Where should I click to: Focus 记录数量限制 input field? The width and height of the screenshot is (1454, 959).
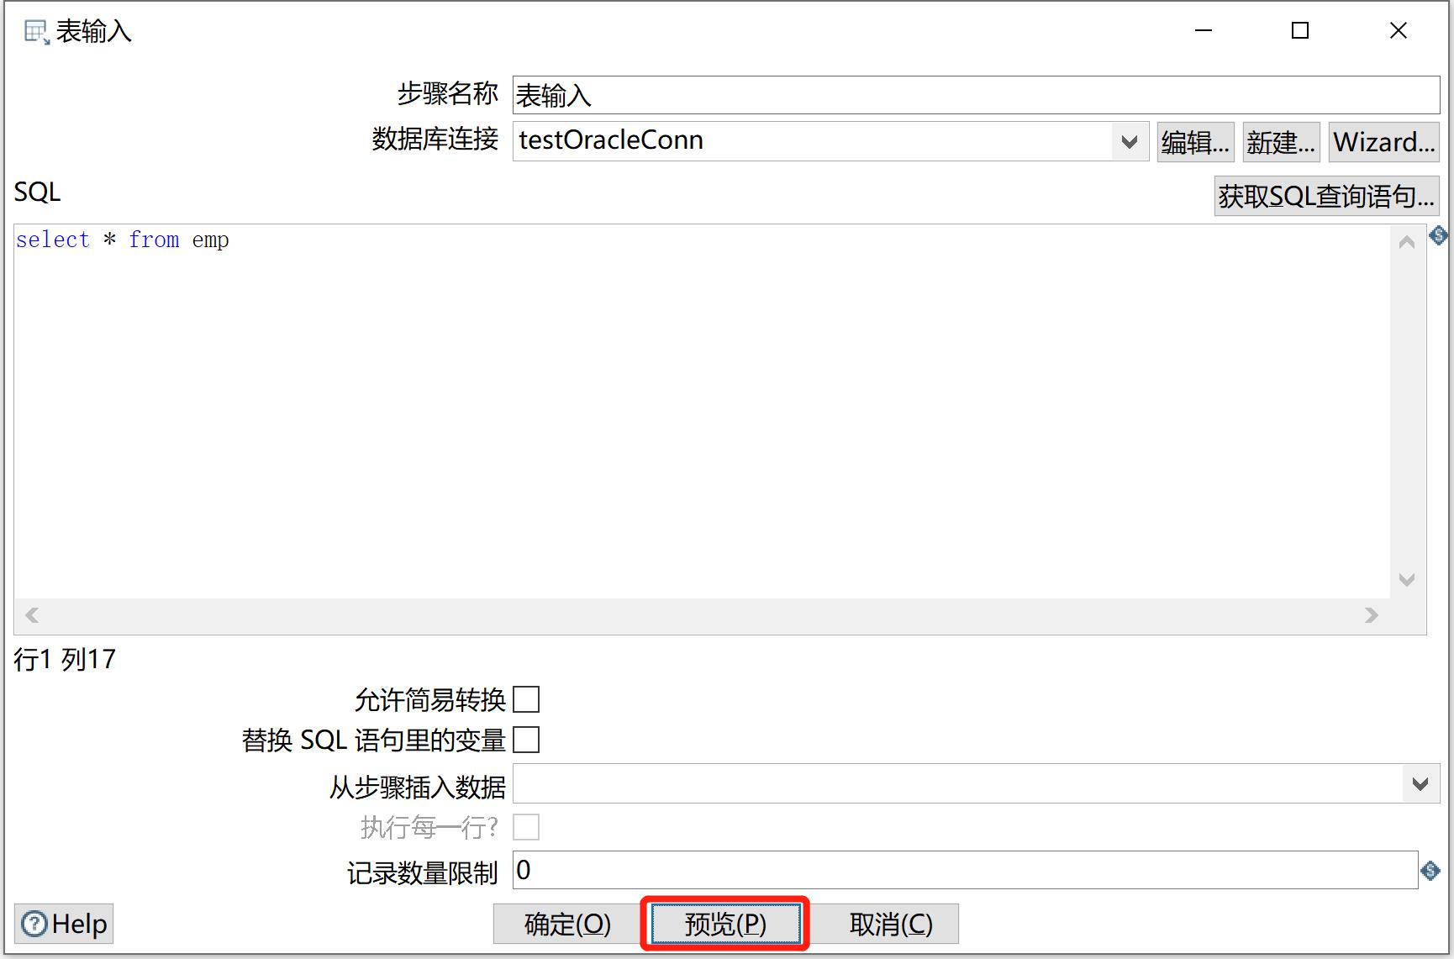(965, 870)
